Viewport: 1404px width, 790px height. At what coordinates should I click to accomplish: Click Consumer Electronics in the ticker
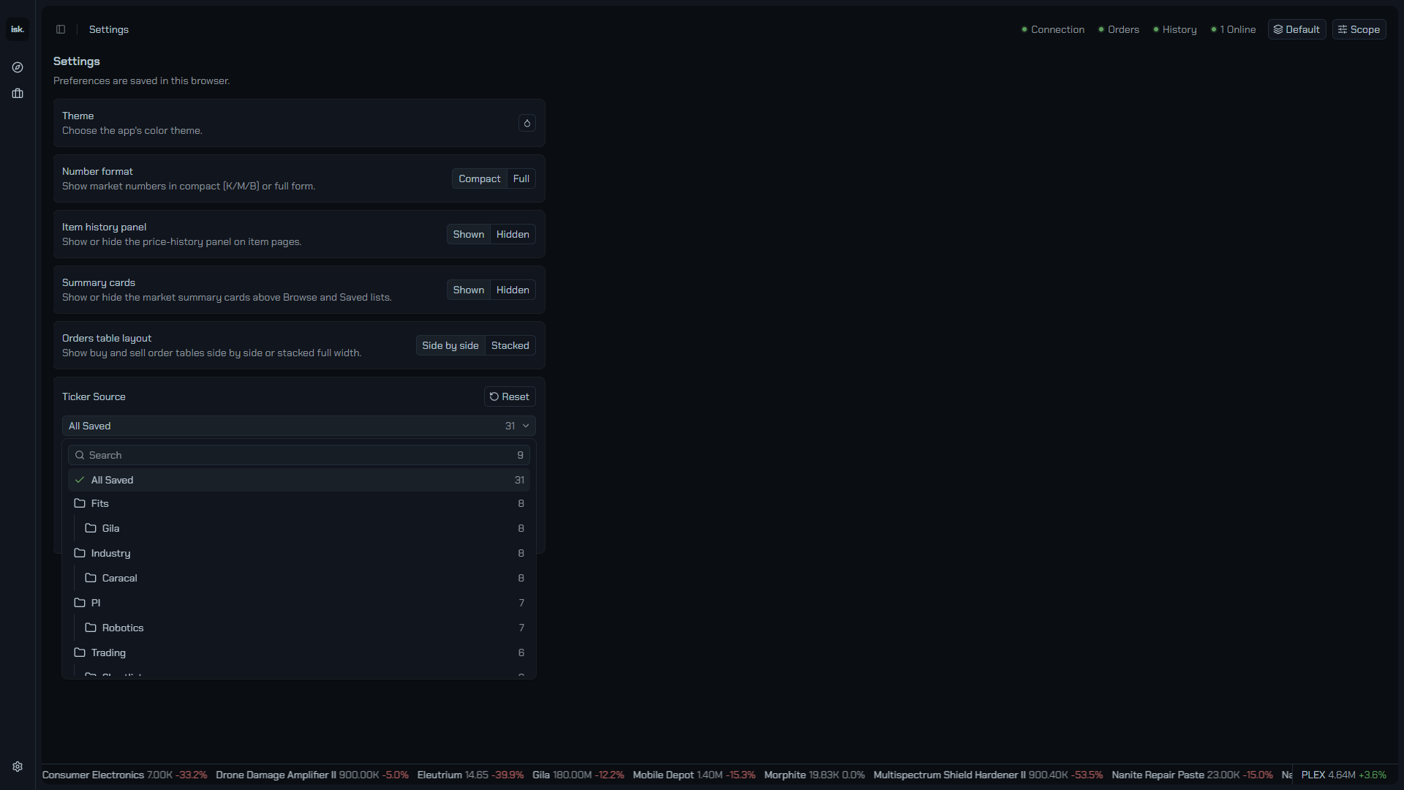124,775
